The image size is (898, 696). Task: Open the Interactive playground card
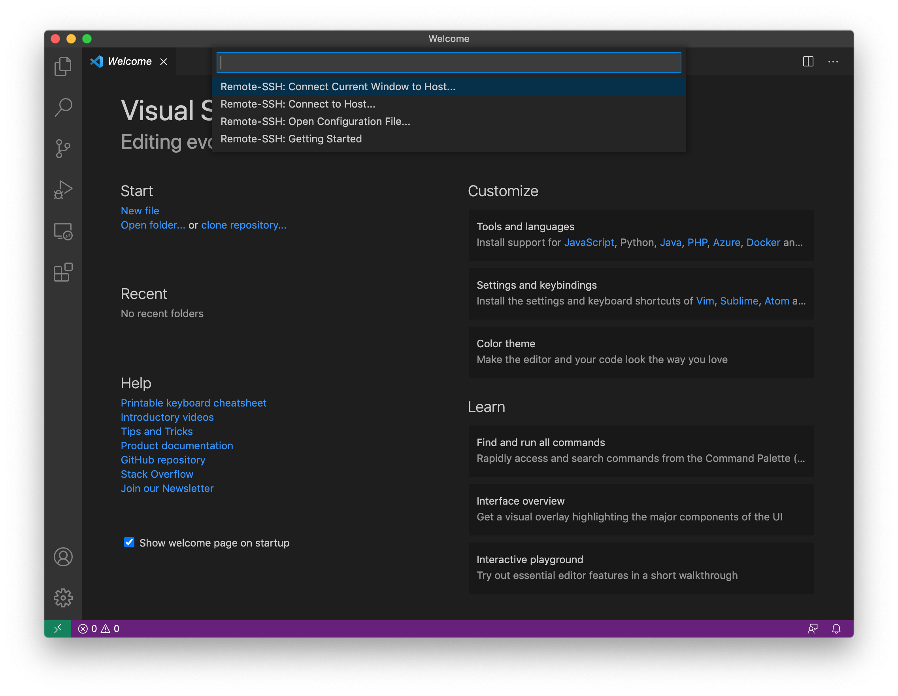(641, 567)
